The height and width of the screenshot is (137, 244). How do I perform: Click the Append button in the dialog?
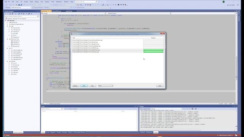pos(75,86)
